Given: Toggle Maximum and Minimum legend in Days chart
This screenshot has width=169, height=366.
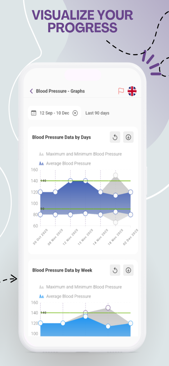Looking at the screenshot, I should 80,154.
